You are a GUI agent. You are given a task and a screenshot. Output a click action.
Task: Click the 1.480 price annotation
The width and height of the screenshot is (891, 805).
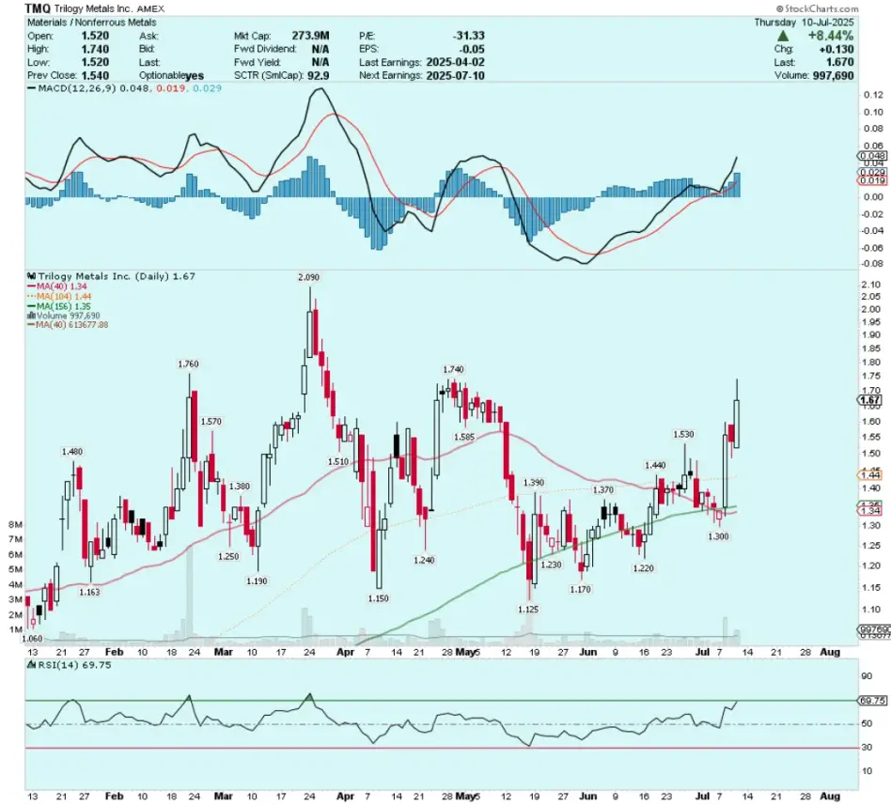point(71,451)
